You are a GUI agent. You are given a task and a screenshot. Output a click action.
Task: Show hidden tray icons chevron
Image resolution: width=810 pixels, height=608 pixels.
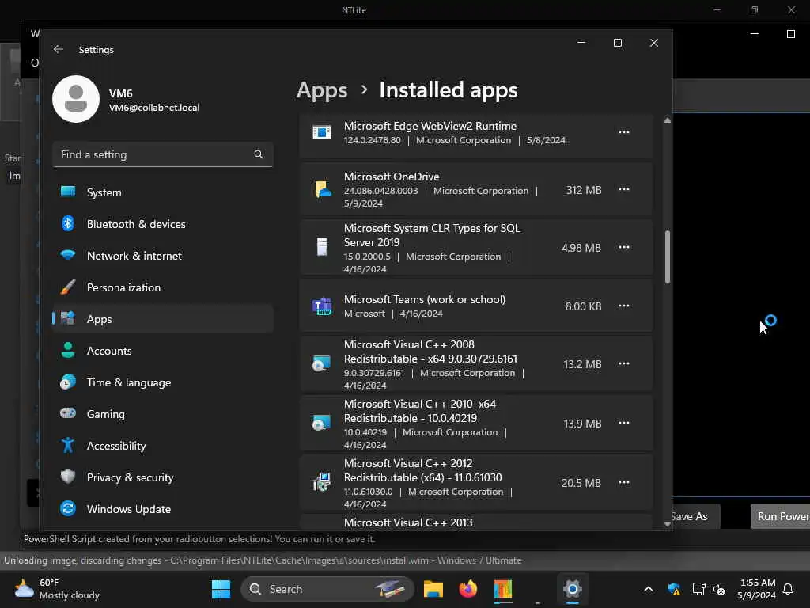[x=649, y=589]
